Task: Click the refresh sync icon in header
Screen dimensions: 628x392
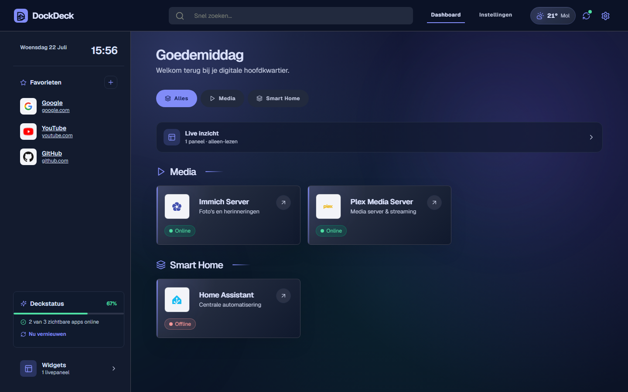Action: click(x=586, y=16)
